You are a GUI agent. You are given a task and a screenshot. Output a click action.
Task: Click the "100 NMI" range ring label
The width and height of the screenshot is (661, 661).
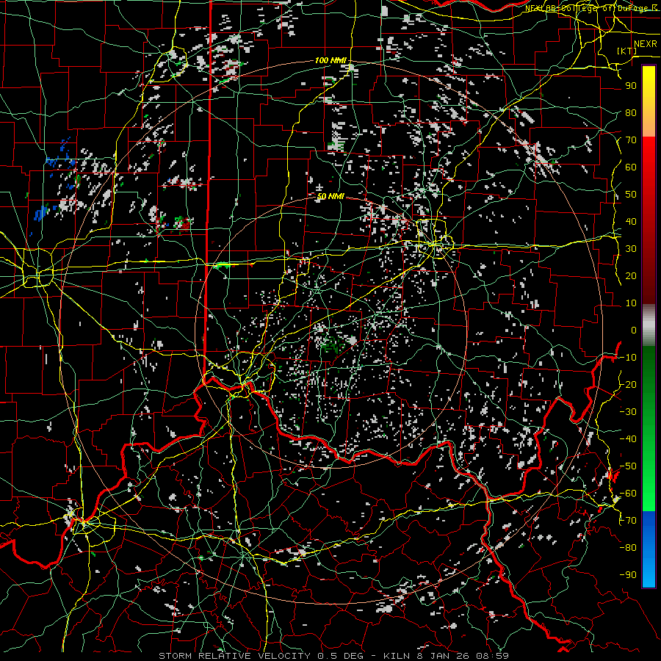pyautogui.click(x=330, y=60)
